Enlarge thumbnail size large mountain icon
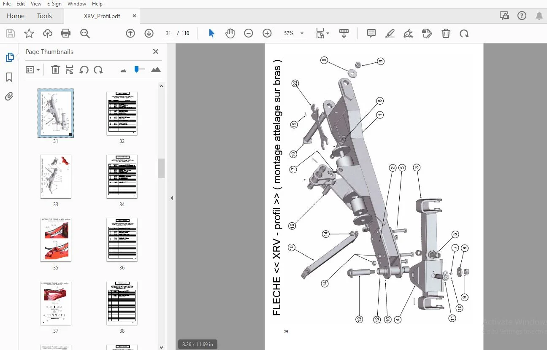This screenshot has height=350, width=547. pyautogui.click(x=156, y=70)
